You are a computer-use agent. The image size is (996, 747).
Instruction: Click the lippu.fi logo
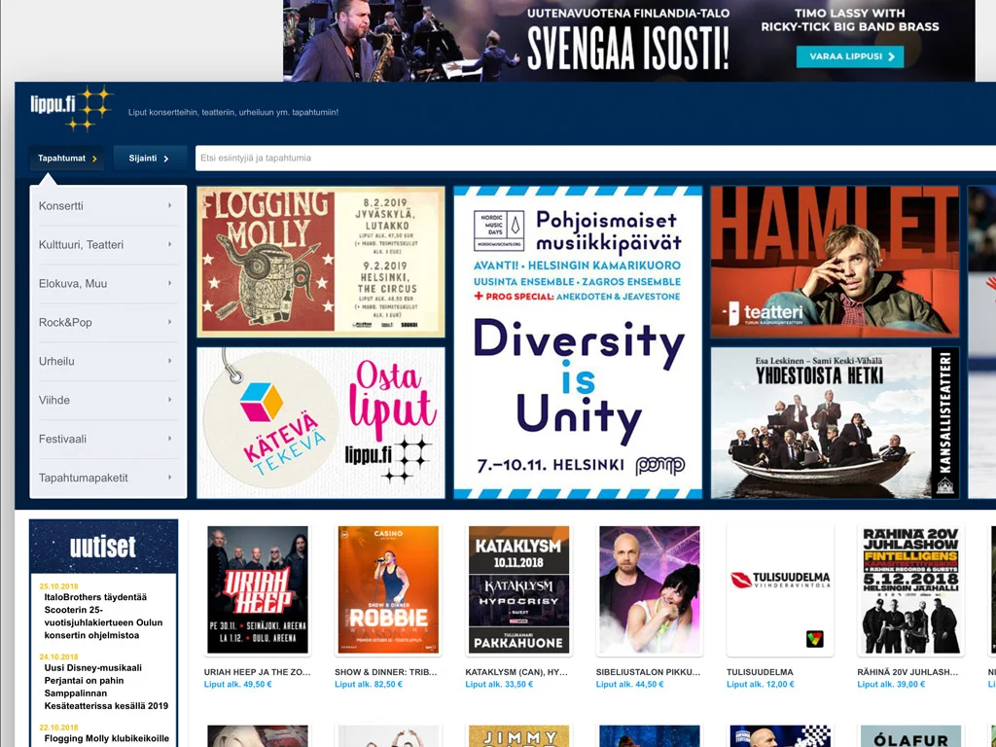pos(72,108)
